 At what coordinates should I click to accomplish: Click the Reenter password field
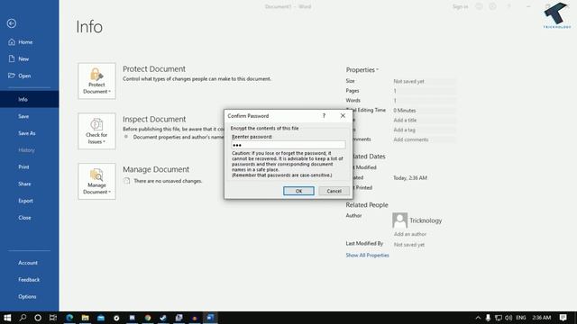(x=288, y=145)
